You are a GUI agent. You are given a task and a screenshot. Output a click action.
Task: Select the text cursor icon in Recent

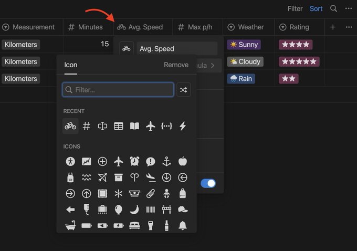tap(102, 125)
